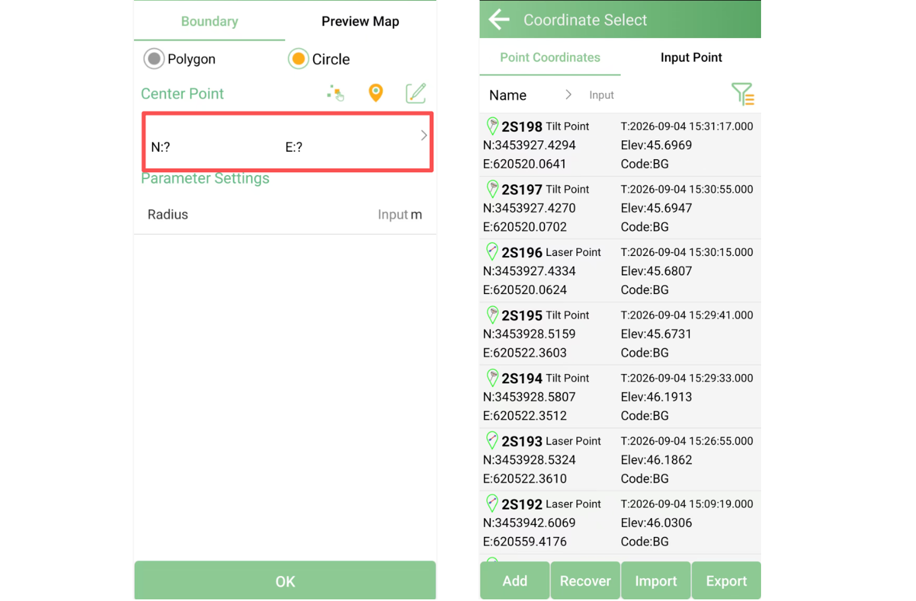Go back with the Coordinate Select arrow
The width and height of the screenshot is (916, 601).
click(x=498, y=20)
